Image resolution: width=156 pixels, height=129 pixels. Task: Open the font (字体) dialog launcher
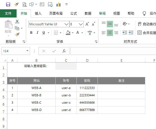96,42
